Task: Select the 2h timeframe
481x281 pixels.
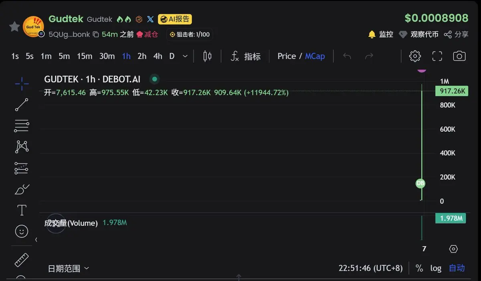Action: tap(142, 56)
